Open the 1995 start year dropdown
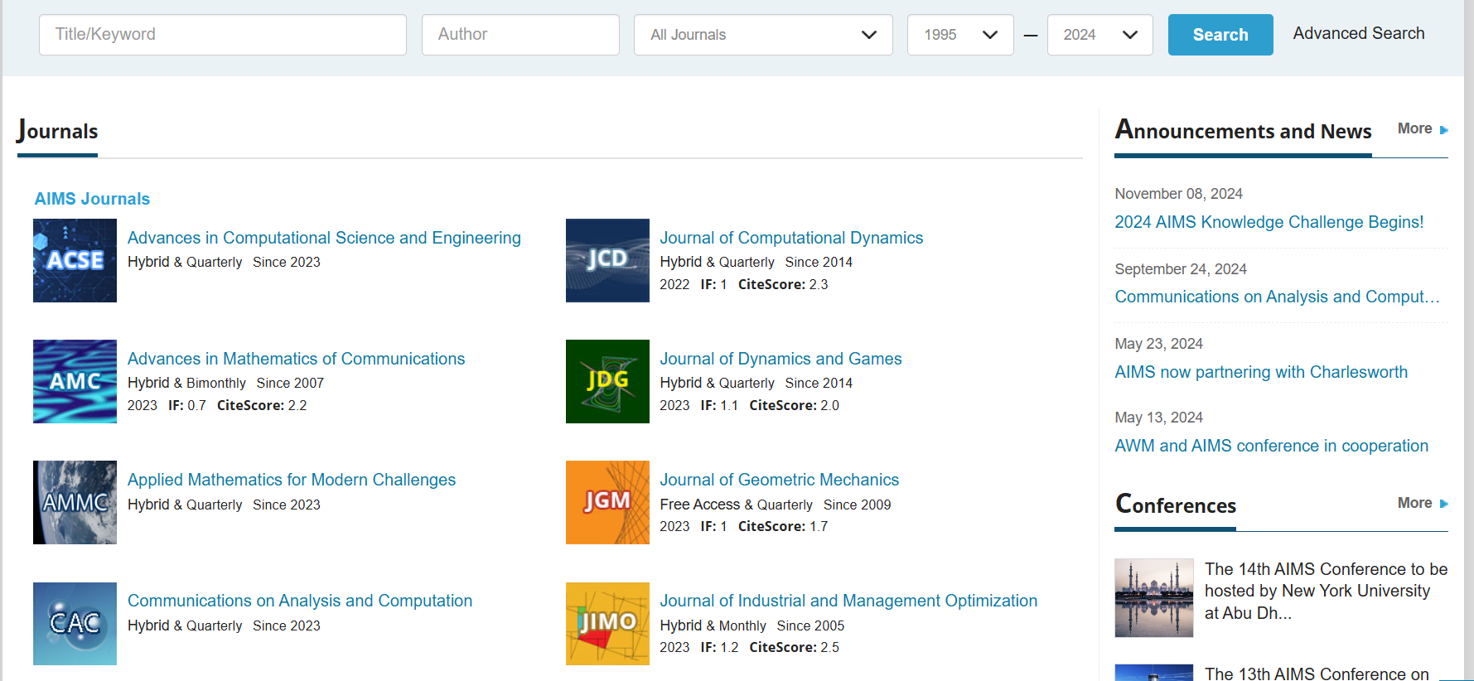Screen dimensions: 1474x681 (x=959, y=35)
